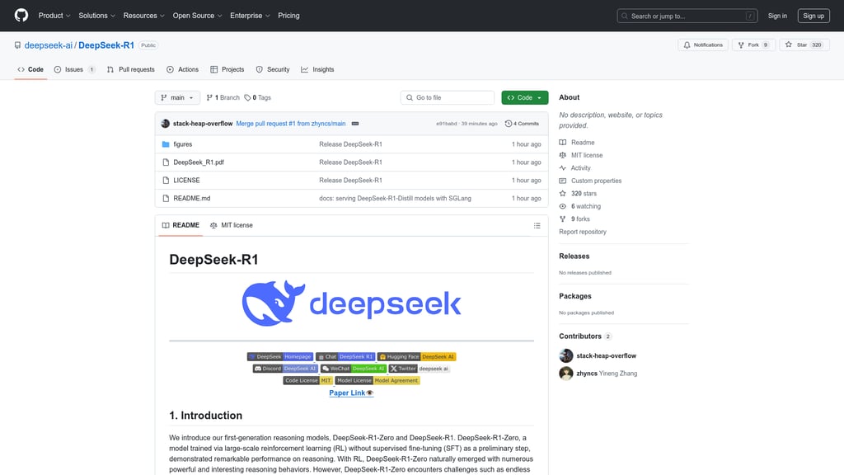Open the green Code dropdown
The width and height of the screenshot is (844, 475).
(524, 96)
